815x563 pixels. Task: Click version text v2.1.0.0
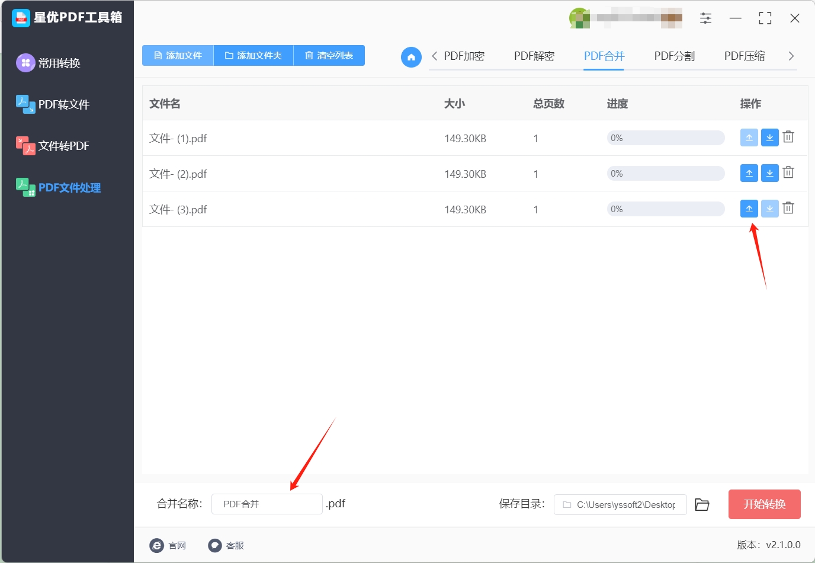click(783, 545)
